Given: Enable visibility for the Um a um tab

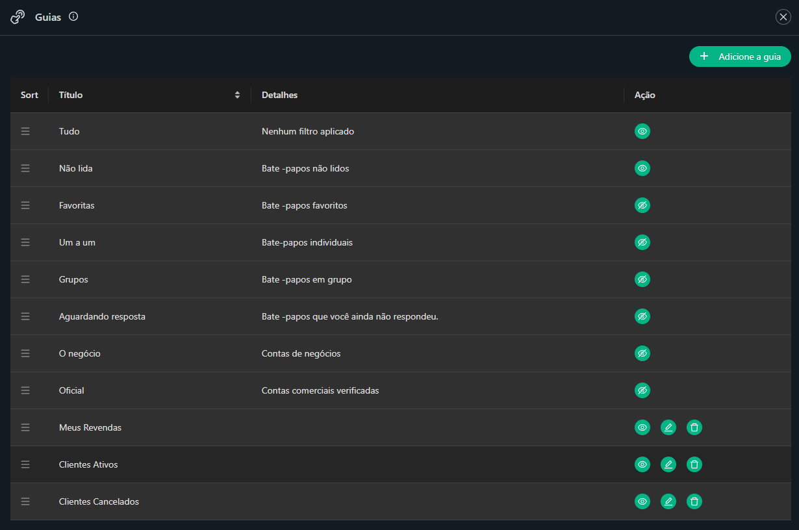Looking at the screenshot, I should tap(642, 242).
